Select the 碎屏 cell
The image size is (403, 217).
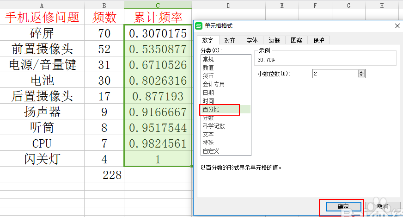point(42,33)
